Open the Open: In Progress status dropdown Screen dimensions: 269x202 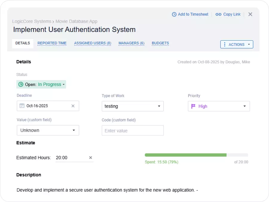click(41, 85)
